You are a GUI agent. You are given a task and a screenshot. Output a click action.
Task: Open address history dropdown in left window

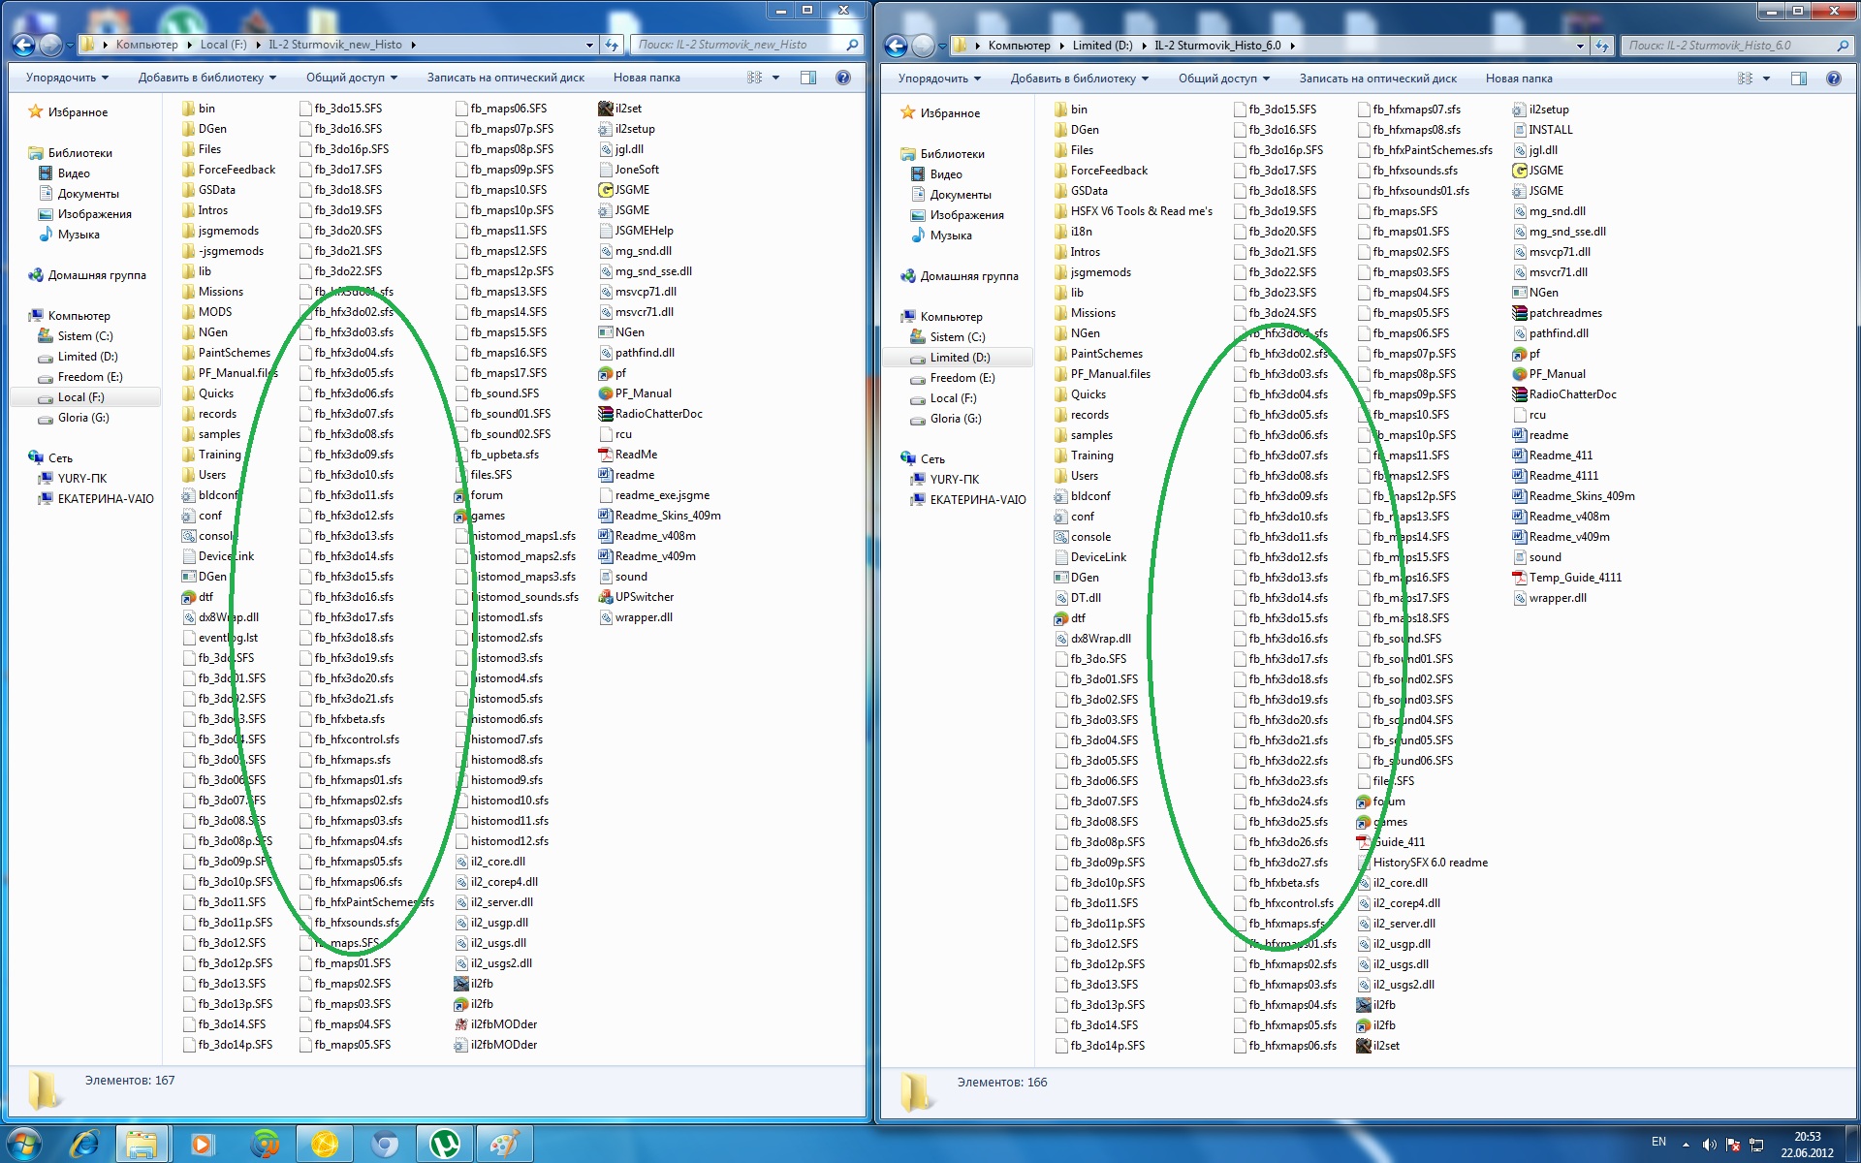click(589, 45)
